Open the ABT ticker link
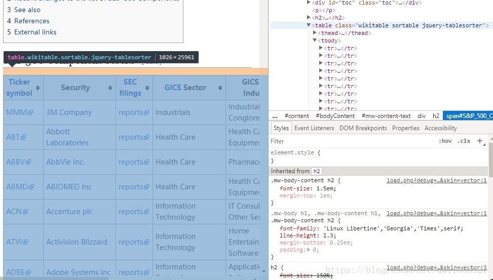 tap(16, 137)
